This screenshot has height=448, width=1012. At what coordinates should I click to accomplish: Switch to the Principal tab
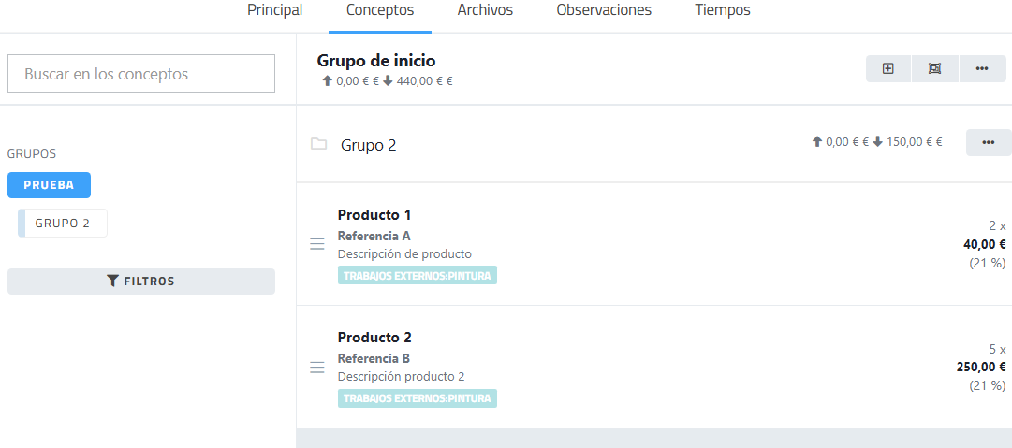pyautogui.click(x=274, y=10)
